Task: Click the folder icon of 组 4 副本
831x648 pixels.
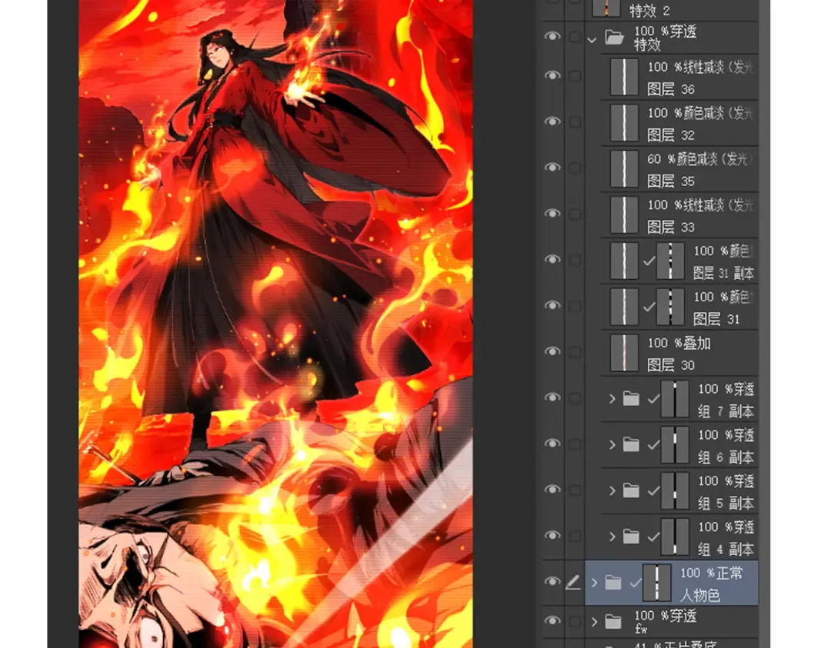Action: [631, 537]
